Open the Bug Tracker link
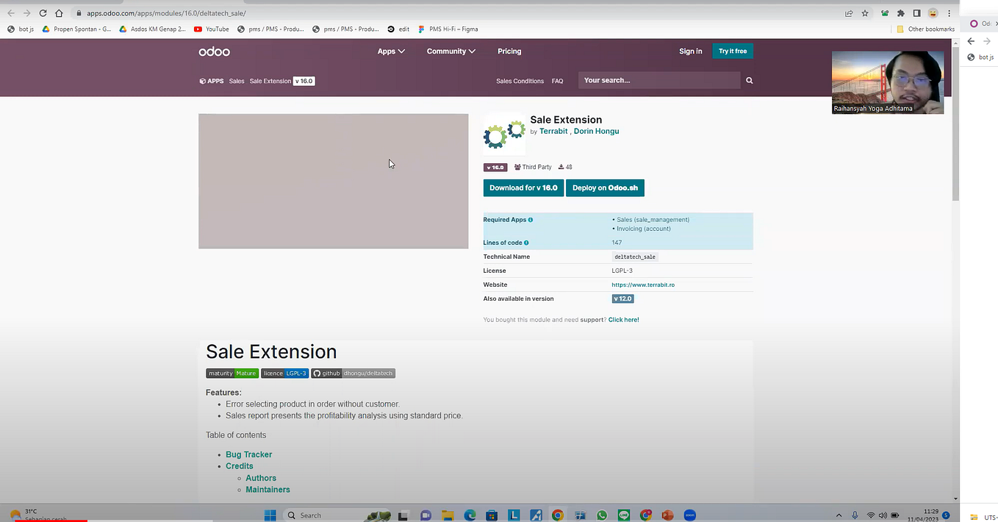The height and width of the screenshot is (522, 998). [248, 454]
